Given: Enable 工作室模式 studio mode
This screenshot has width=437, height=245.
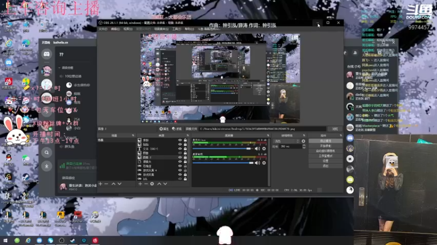Looking at the screenshot, I should 326,156.
